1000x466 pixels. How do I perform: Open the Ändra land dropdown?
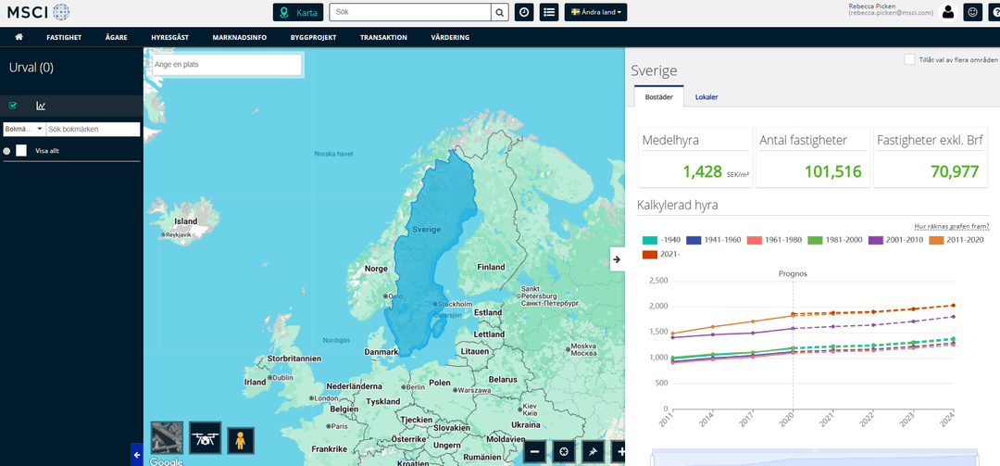coord(596,12)
